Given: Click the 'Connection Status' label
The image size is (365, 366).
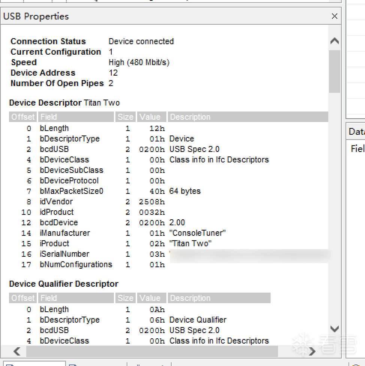Looking at the screenshot, I should (48, 41).
